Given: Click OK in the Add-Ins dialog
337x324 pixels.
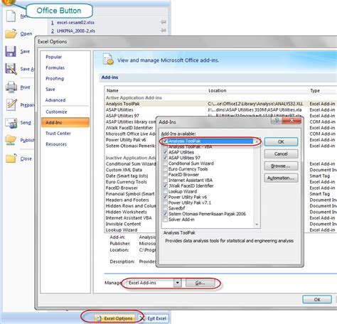Looking at the screenshot, I should [281, 142].
